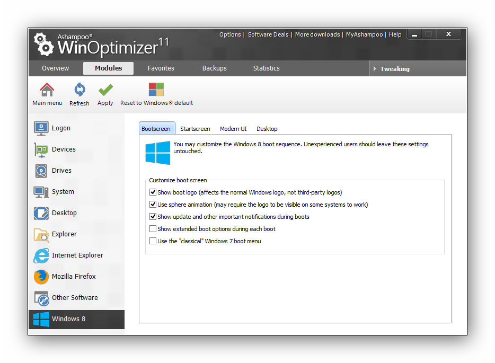Screen dimensions: 495x363
Task: Open the MyAshampoo link
Action: [x=364, y=34]
